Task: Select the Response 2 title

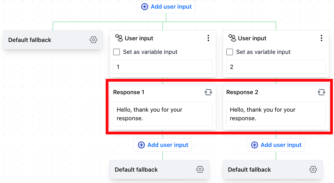Action: 242,92
